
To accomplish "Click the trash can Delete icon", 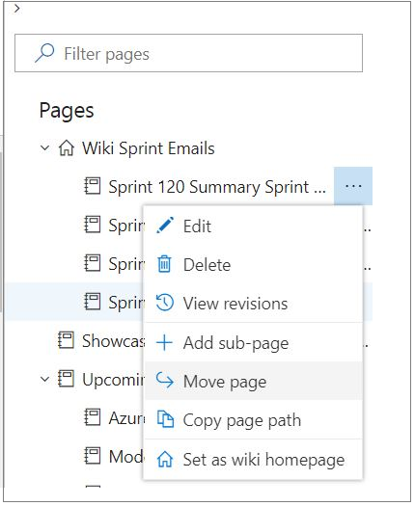I will [164, 264].
